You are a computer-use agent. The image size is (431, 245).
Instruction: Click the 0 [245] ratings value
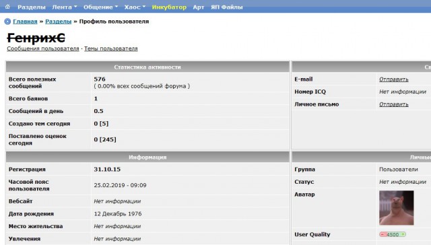[105, 139]
